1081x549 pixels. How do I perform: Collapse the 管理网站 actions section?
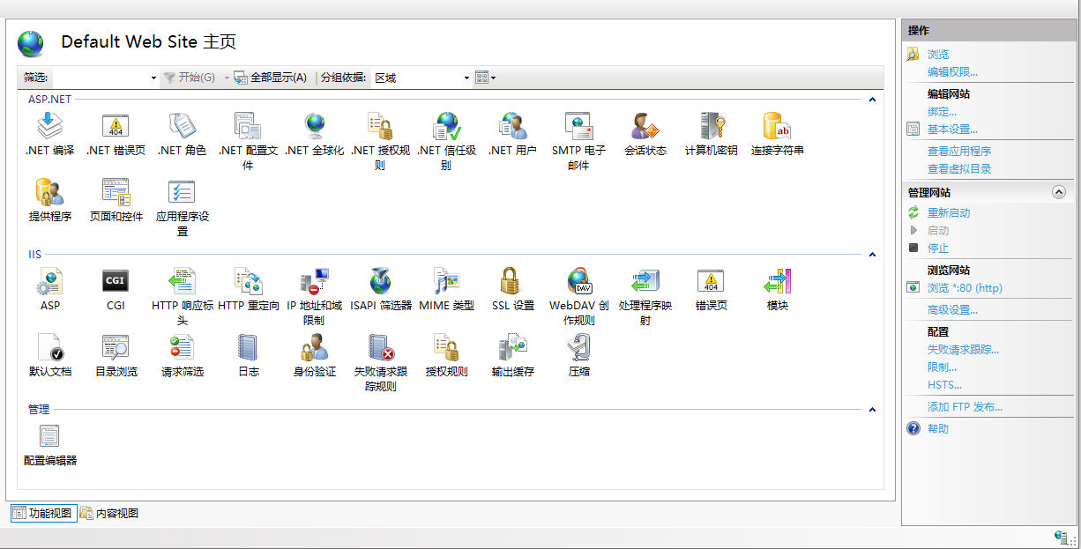coord(1059,192)
